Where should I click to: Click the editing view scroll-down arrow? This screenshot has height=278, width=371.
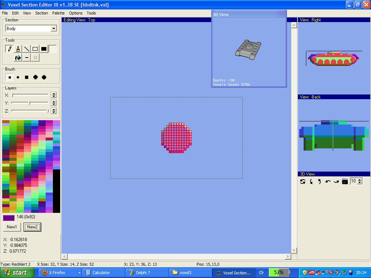point(294,250)
